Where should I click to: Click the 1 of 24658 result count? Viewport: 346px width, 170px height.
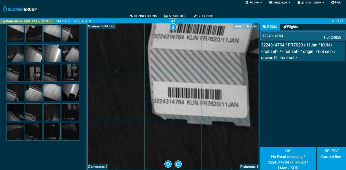coord(332,38)
